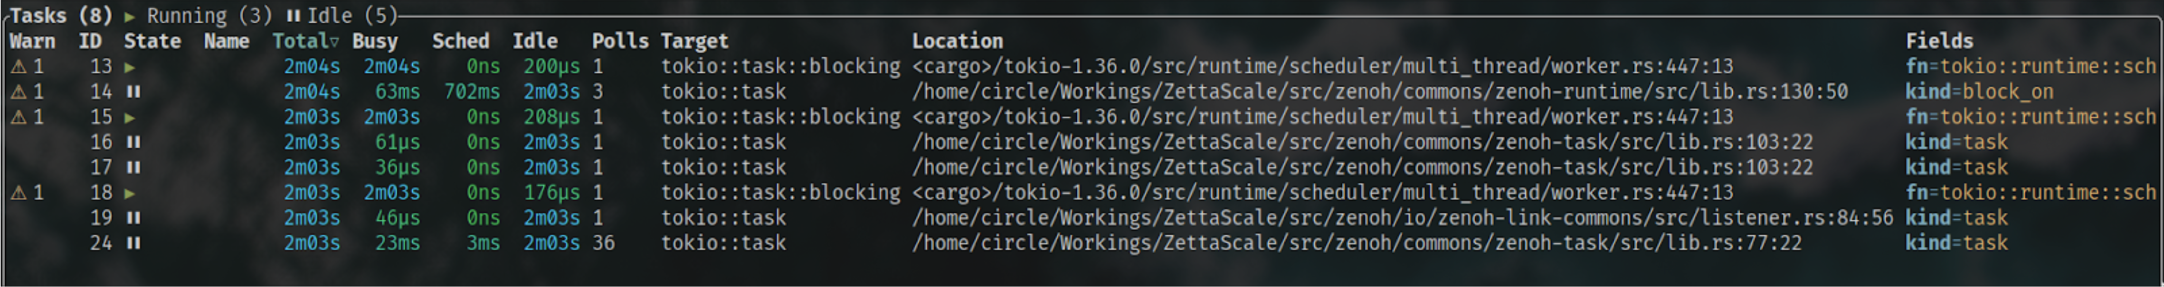
Task: Open the listener.rs:84:56 location path
Action: click(1402, 218)
